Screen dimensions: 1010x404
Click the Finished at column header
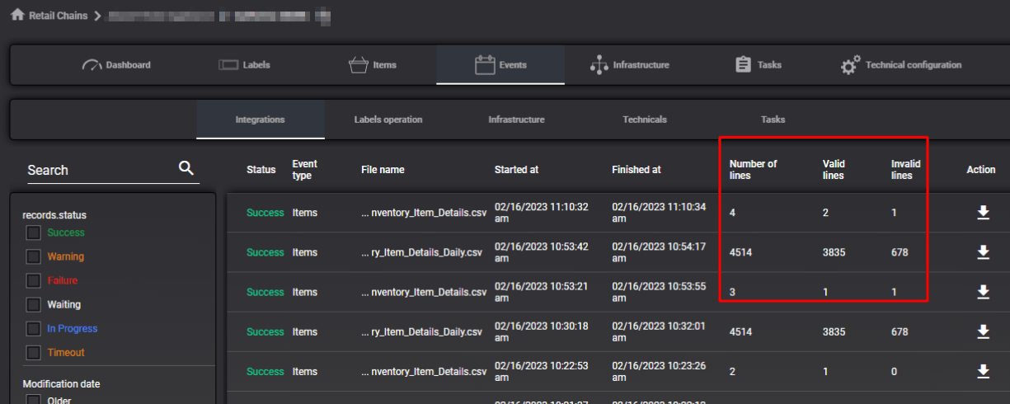(x=637, y=170)
